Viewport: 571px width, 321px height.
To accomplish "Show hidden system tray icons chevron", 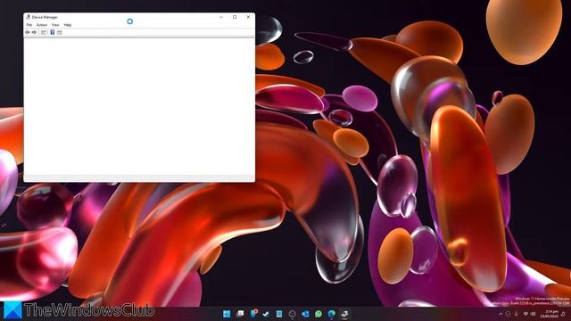I will pyautogui.click(x=501, y=314).
